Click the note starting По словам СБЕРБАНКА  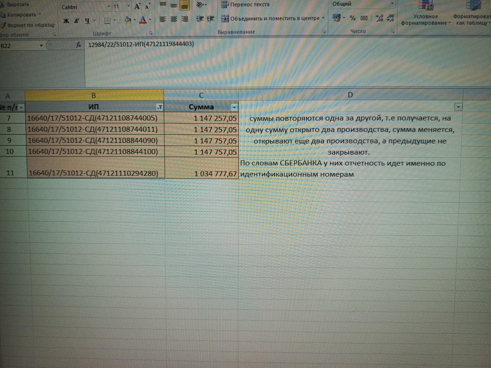[343, 169]
